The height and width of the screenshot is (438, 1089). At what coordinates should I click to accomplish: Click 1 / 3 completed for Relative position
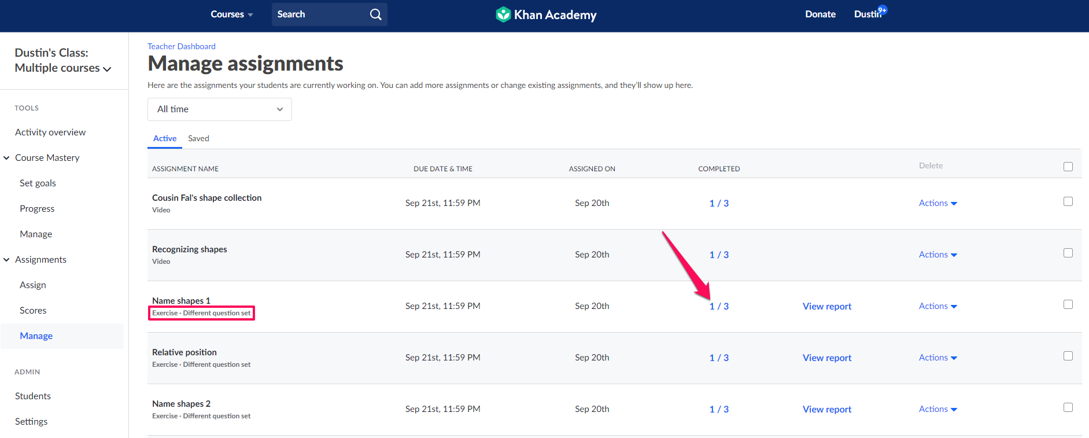pos(719,358)
